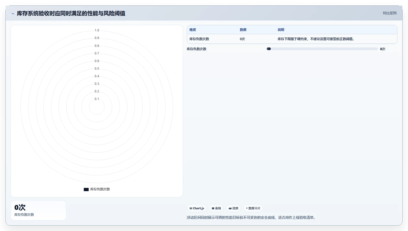This screenshot has width=408, height=231.
Task: Click the 表格 tag chip
Action: coord(216,208)
